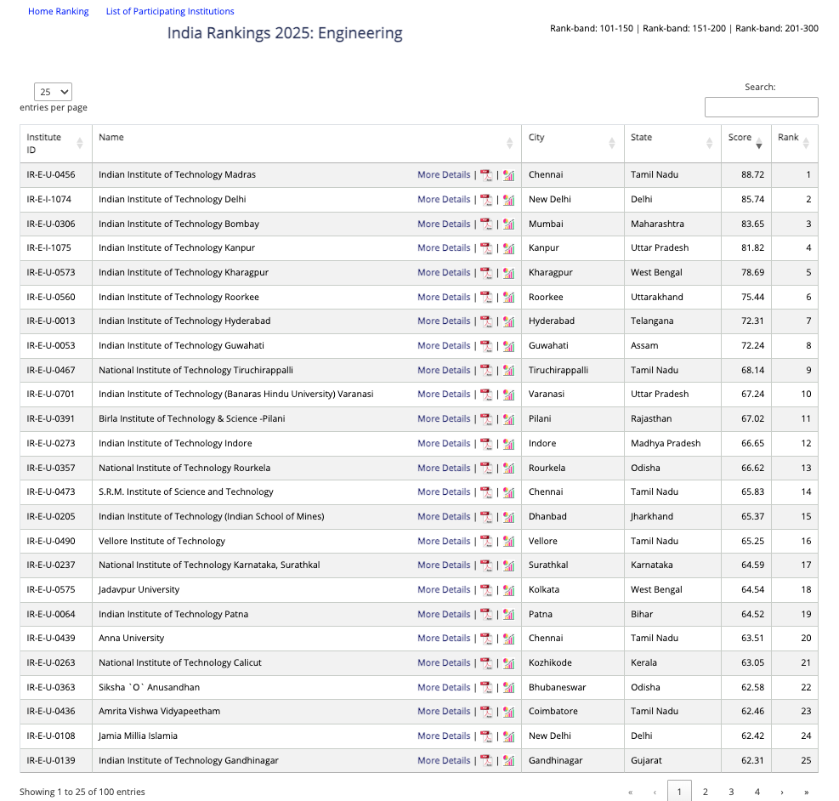View chart icon for IIT Bombay row
Image resolution: width=839 pixels, height=801 pixels.
pos(508,224)
